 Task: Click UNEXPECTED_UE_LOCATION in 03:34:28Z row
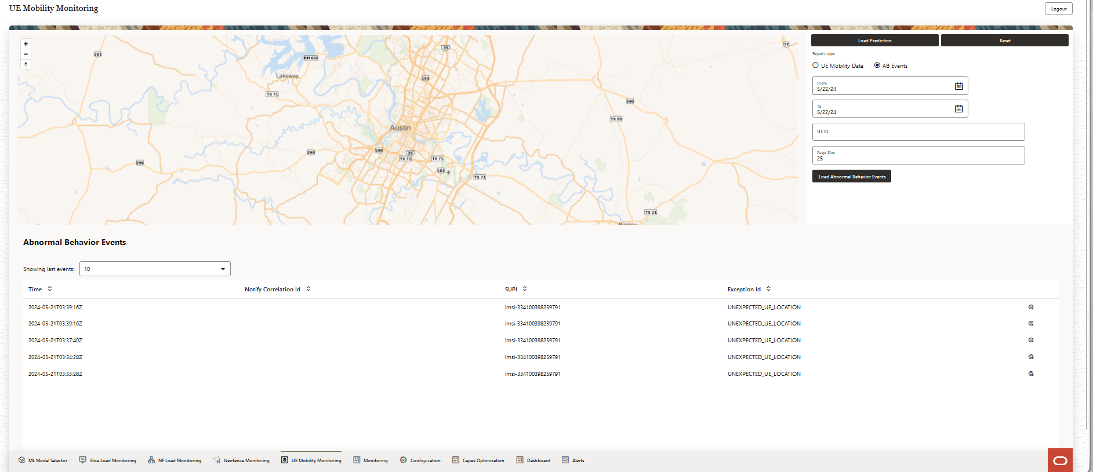(764, 357)
